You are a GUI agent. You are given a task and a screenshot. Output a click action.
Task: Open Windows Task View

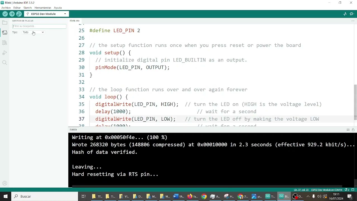83,196
